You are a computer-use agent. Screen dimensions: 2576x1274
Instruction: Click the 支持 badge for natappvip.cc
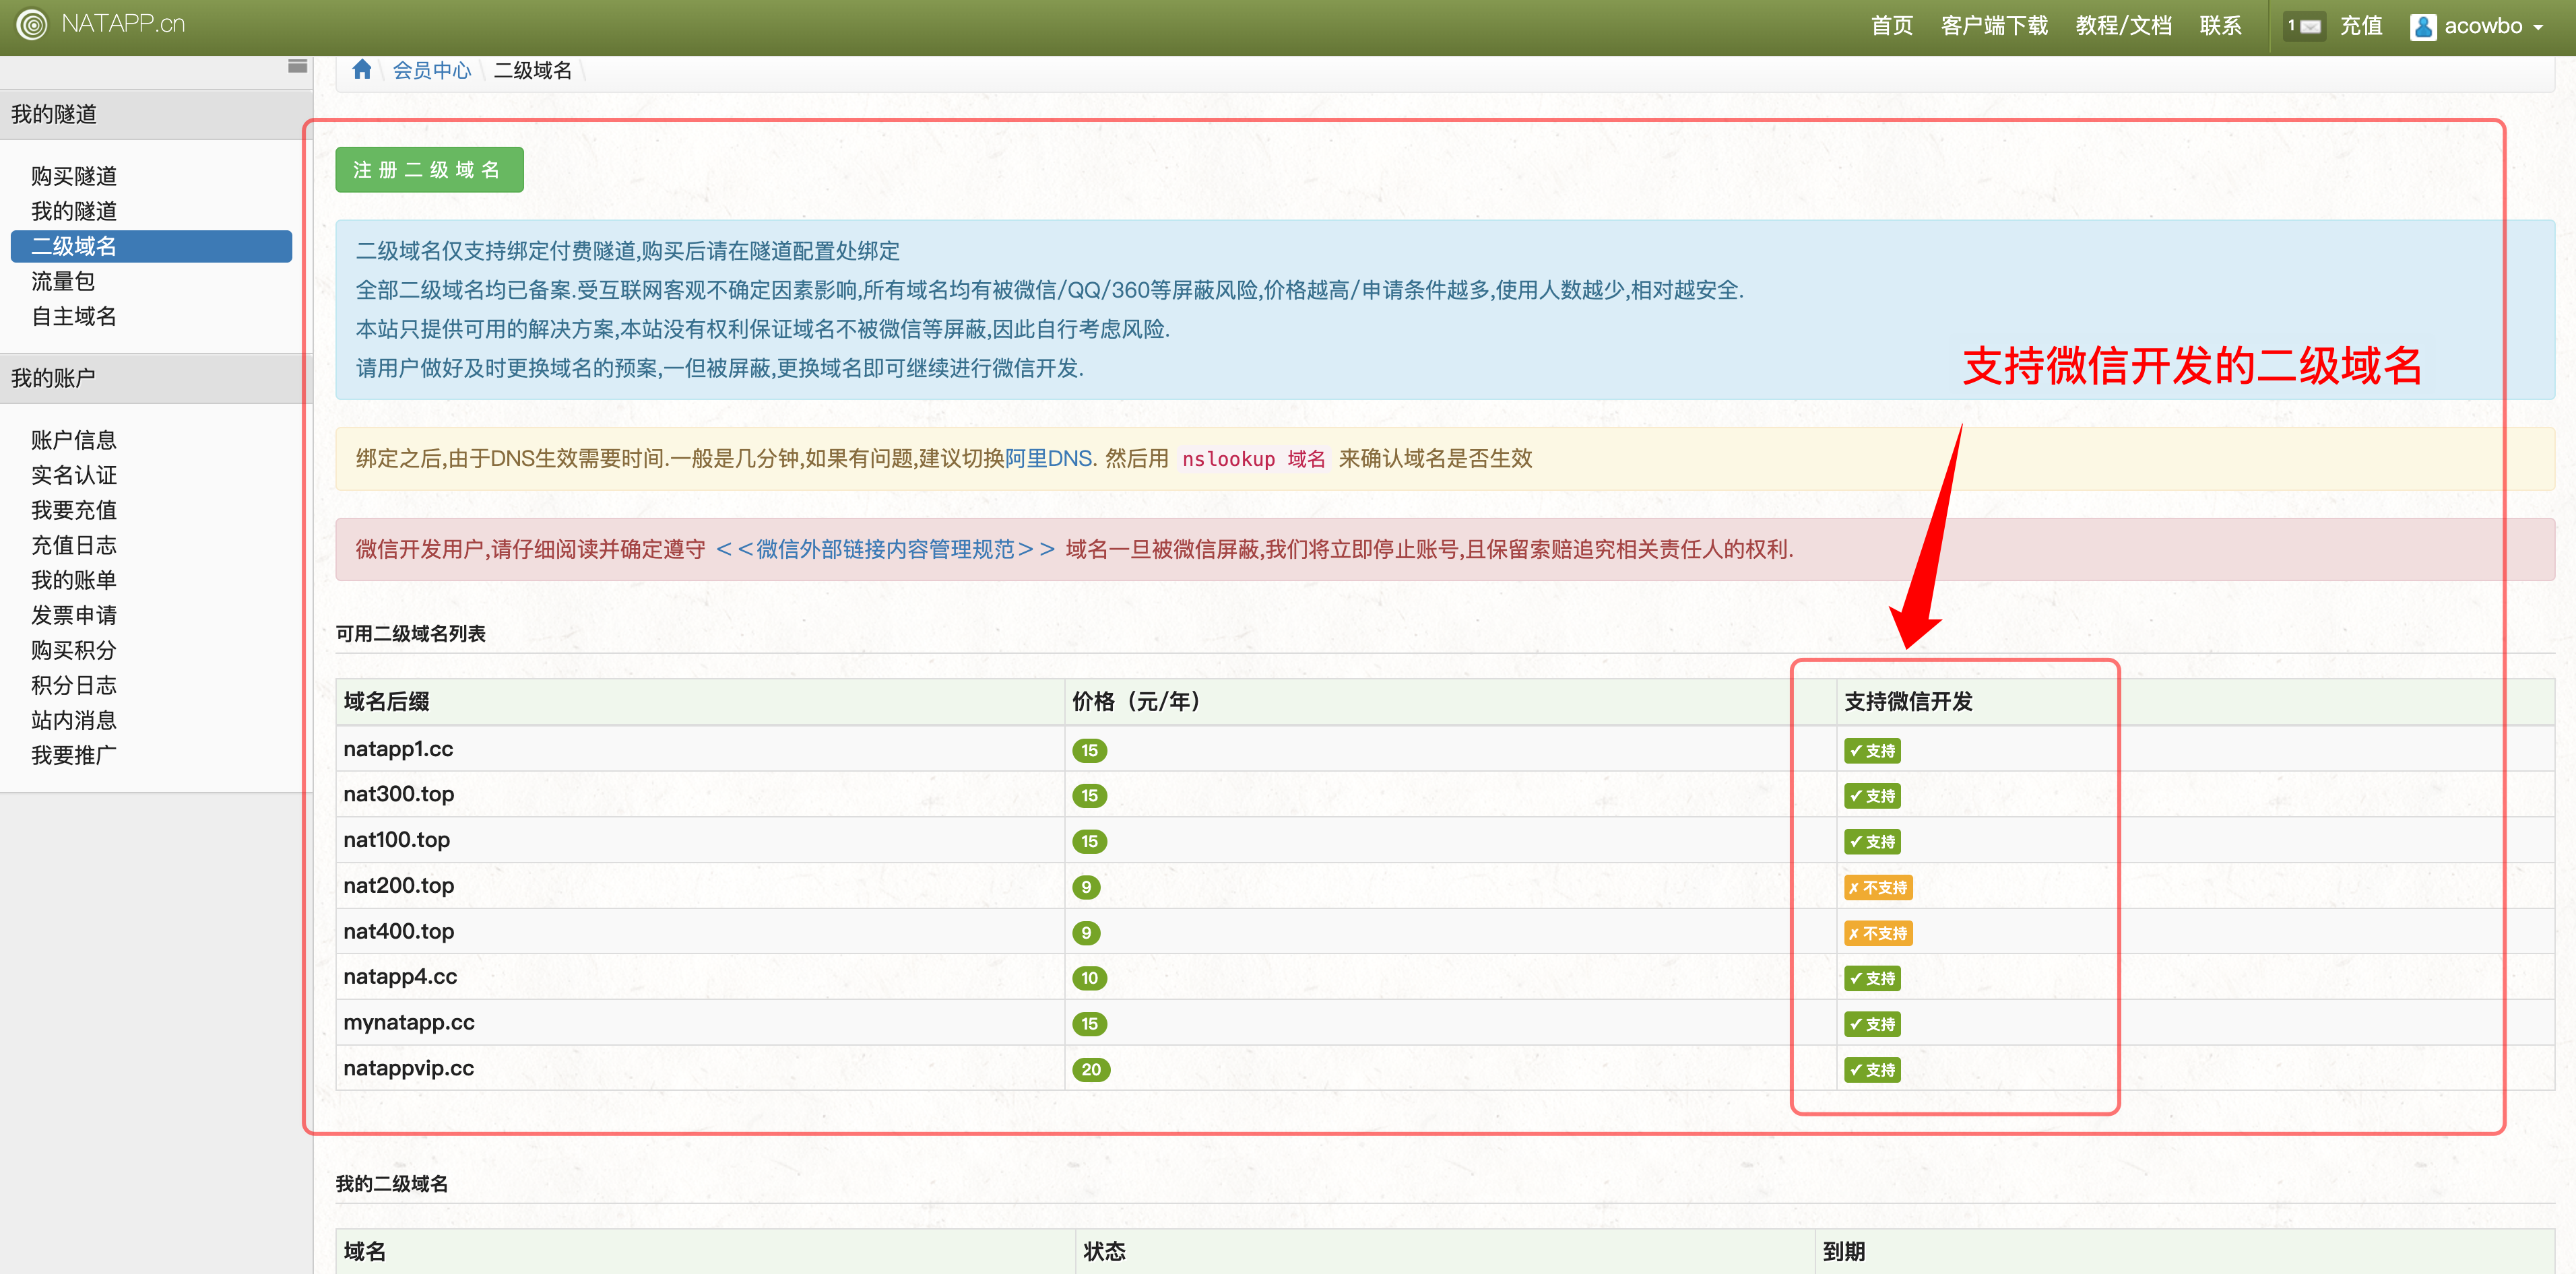coord(1872,1070)
